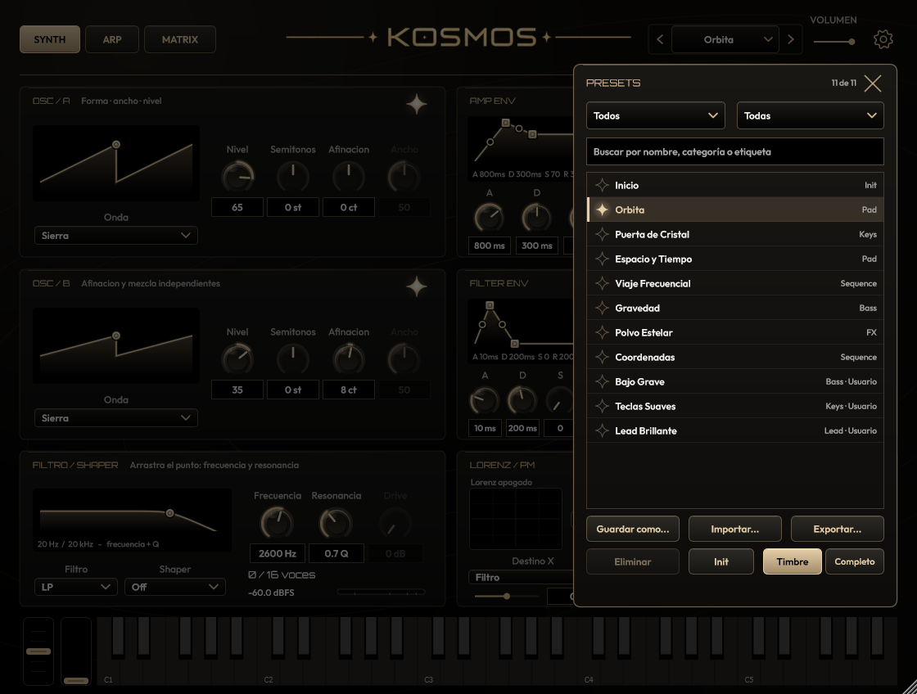Click the modulation wheel strip
Image resolution: width=917 pixels, height=694 pixels.
click(76, 651)
